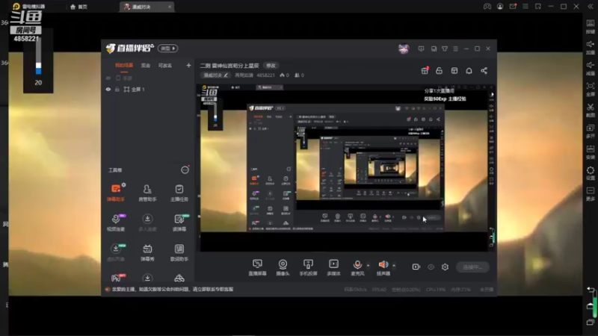Image resolution: width=598 pixels, height=336 pixels.
Task: Open the 视频连麦 tool
Action: (x=116, y=223)
